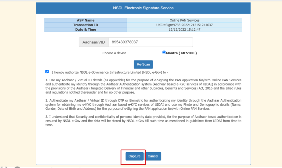Click the 'I hereby authorize NSDL e-Governance' text
The image size is (282, 168).
tap(110, 72)
